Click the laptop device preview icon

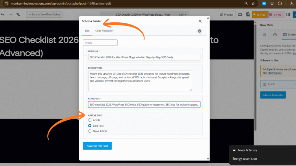(240, 14)
